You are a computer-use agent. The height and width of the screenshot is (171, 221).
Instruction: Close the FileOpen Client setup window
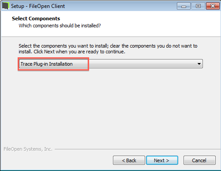213,6
